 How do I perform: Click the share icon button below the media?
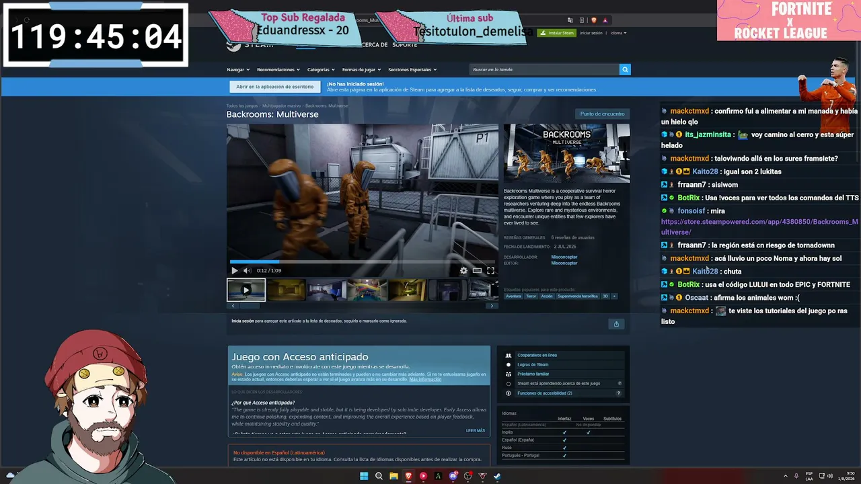(616, 324)
